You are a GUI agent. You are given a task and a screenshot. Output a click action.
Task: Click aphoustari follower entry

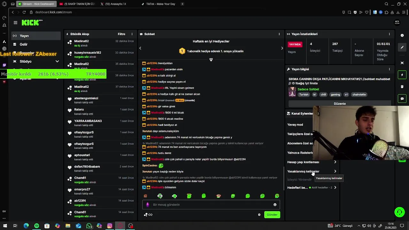(x=82, y=155)
